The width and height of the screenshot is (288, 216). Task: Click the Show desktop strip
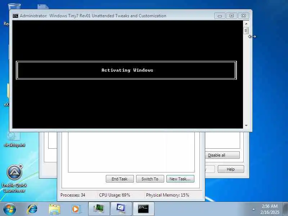pos(285,209)
